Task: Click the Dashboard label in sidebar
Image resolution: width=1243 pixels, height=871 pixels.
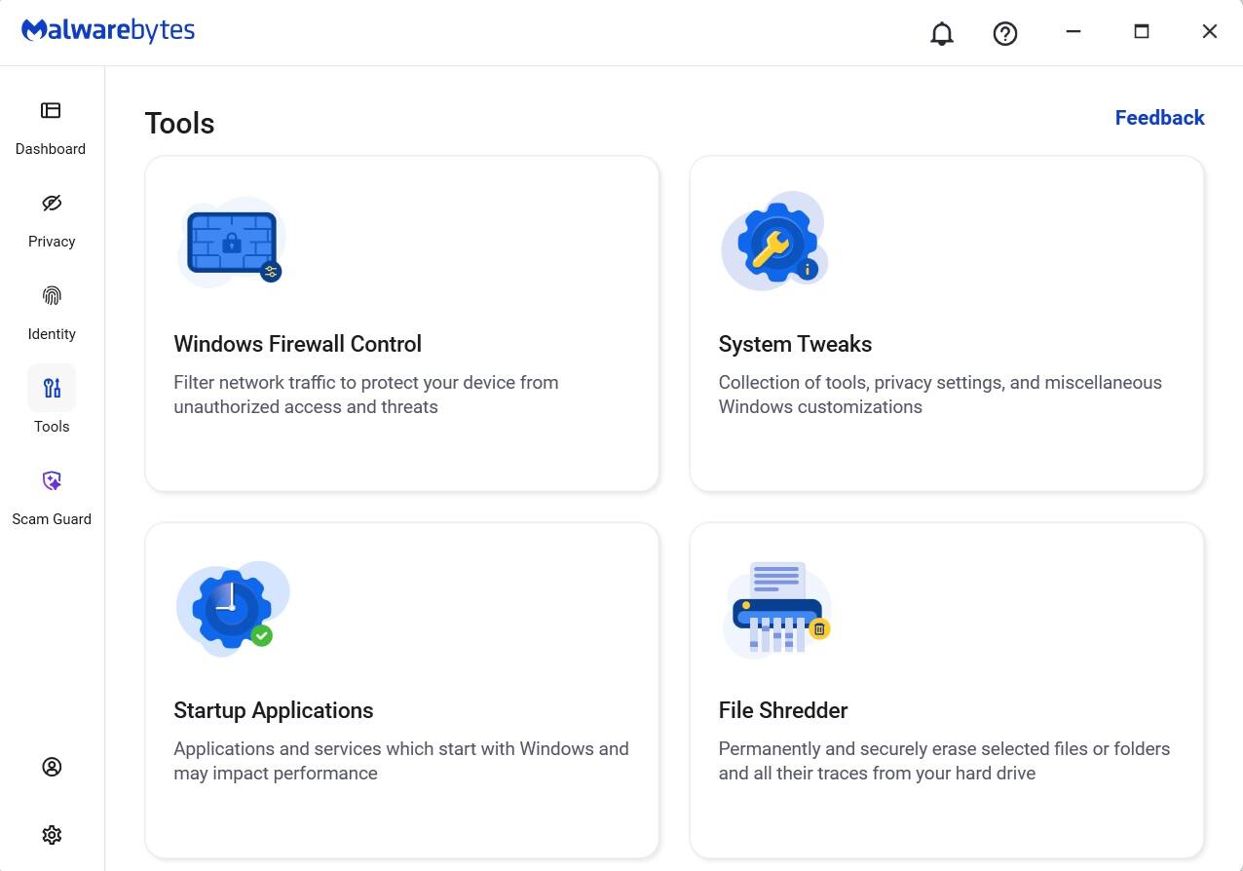Action: [x=51, y=149]
